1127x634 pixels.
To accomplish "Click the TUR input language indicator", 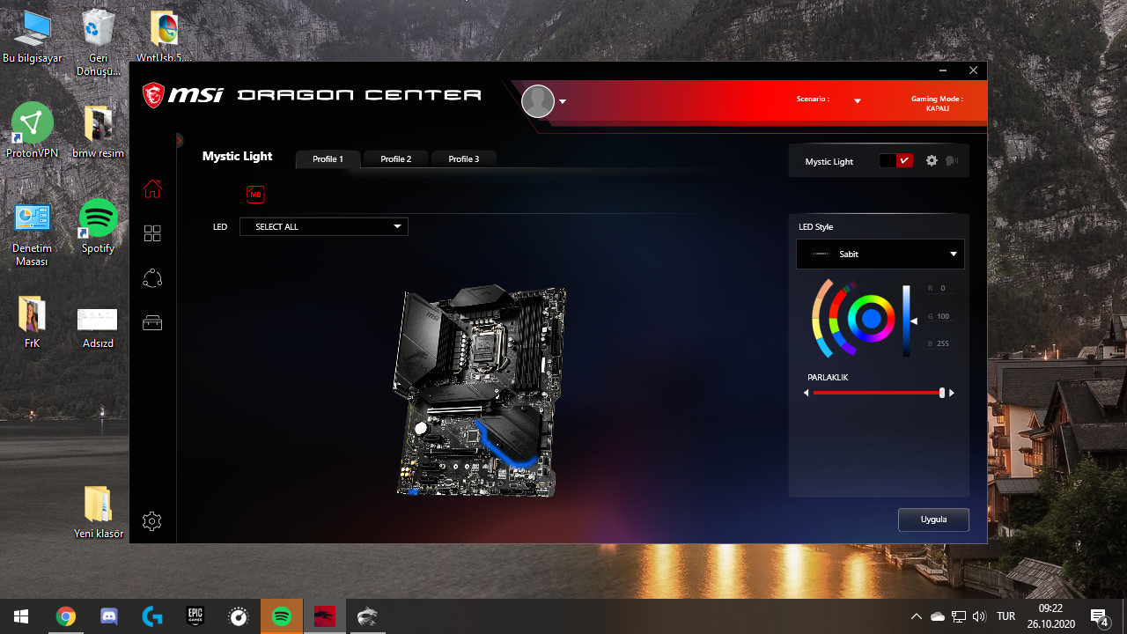I will point(1005,616).
